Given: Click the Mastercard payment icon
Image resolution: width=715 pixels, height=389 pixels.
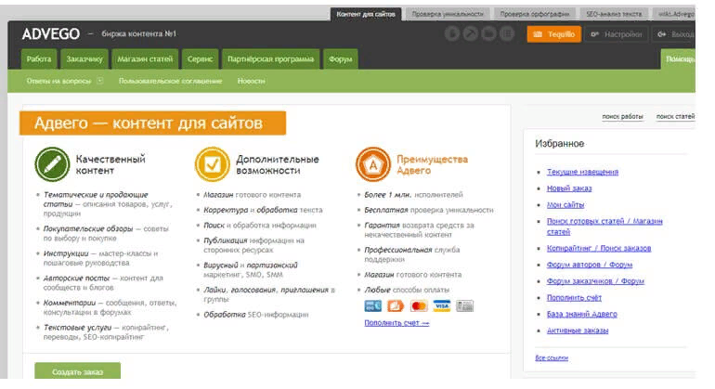Looking at the screenshot, I should tap(419, 306).
